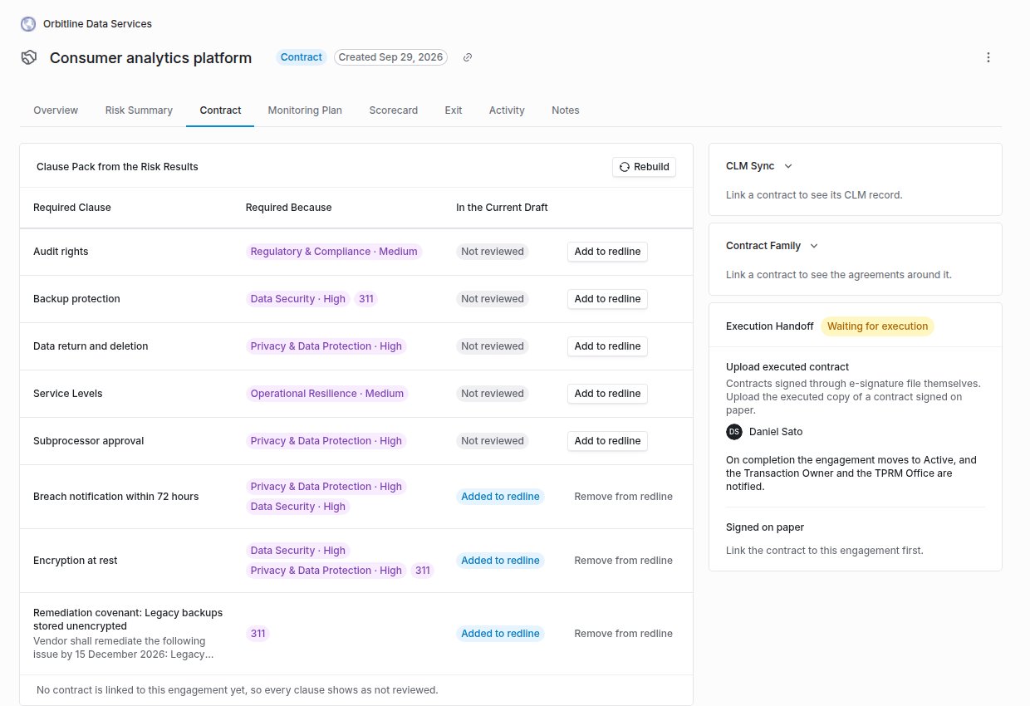The image size is (1030, 706).
Task: Click the Subprocessor approval clause name
Action: pyautogui.click(x=89, y=441)
